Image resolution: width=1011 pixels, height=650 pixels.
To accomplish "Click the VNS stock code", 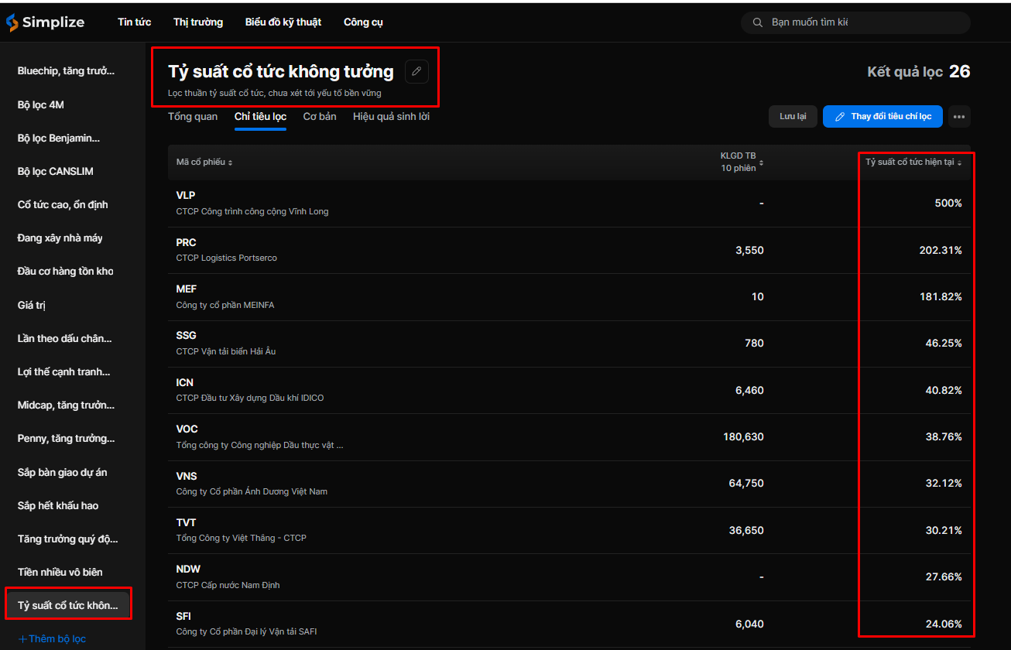I will [x=187, y=476].
